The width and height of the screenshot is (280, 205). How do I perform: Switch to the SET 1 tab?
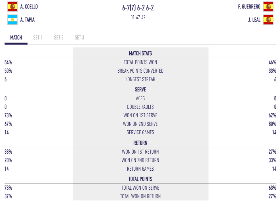(x=38, y=38)
